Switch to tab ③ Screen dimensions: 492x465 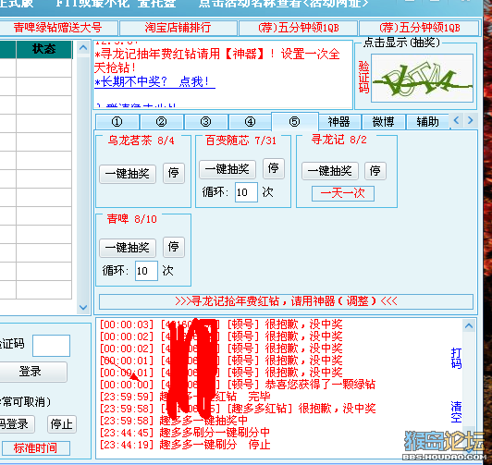pyautogui.click(x=206, y=122)
